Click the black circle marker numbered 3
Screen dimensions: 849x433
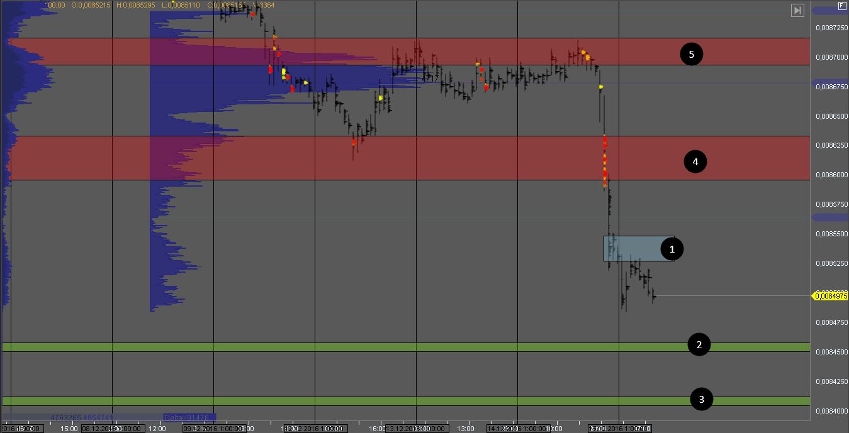(x=702, y=399)
